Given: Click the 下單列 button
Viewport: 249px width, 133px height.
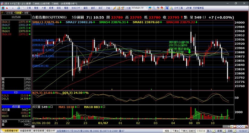Looking at the screenshot, I should pos(184,131).
